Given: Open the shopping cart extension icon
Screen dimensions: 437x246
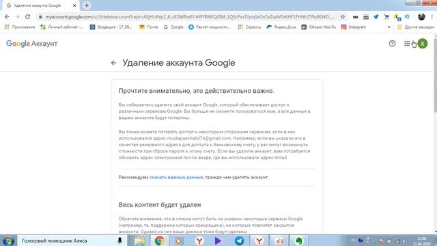Looking at the screenshot, I should coord(386,16).
